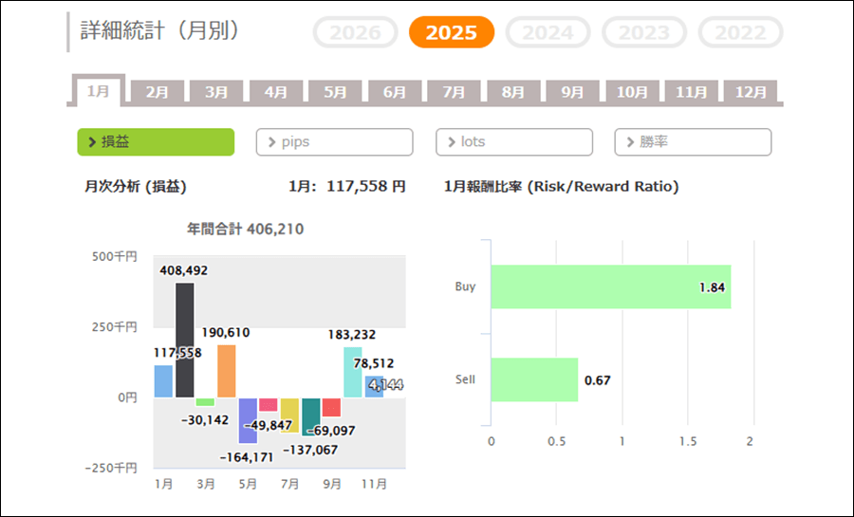854x517 pixels.
Task: Click the blue November bar 78,512
Action: pyautogui.click(x=374, y=387)
